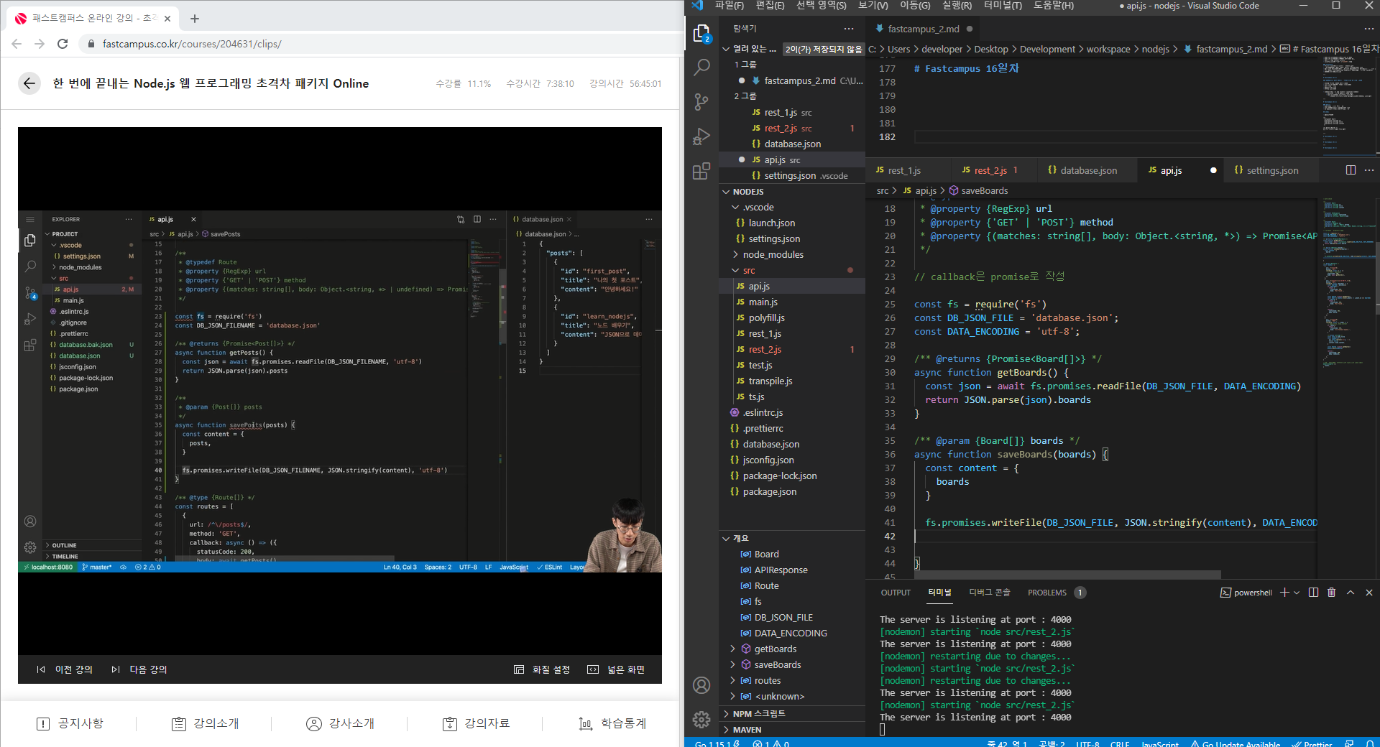
Task: Open Source Control view in VS Code activity bar
Action: click(x=701, y=102)
